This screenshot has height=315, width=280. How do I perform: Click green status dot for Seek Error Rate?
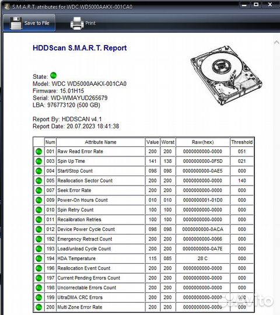pos(38,190)
